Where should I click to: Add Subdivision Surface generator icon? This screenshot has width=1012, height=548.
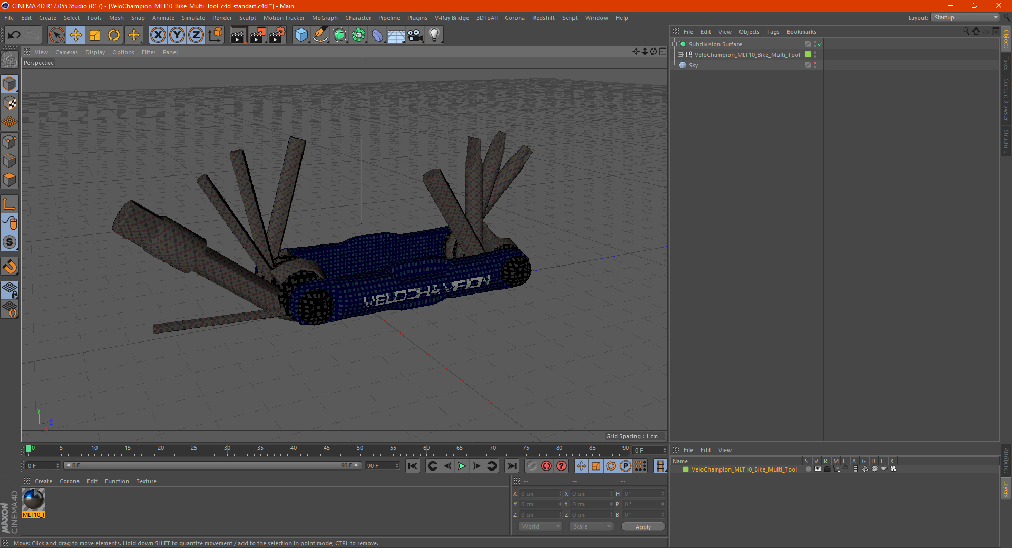pyautogui.click(x=340, y=35)
